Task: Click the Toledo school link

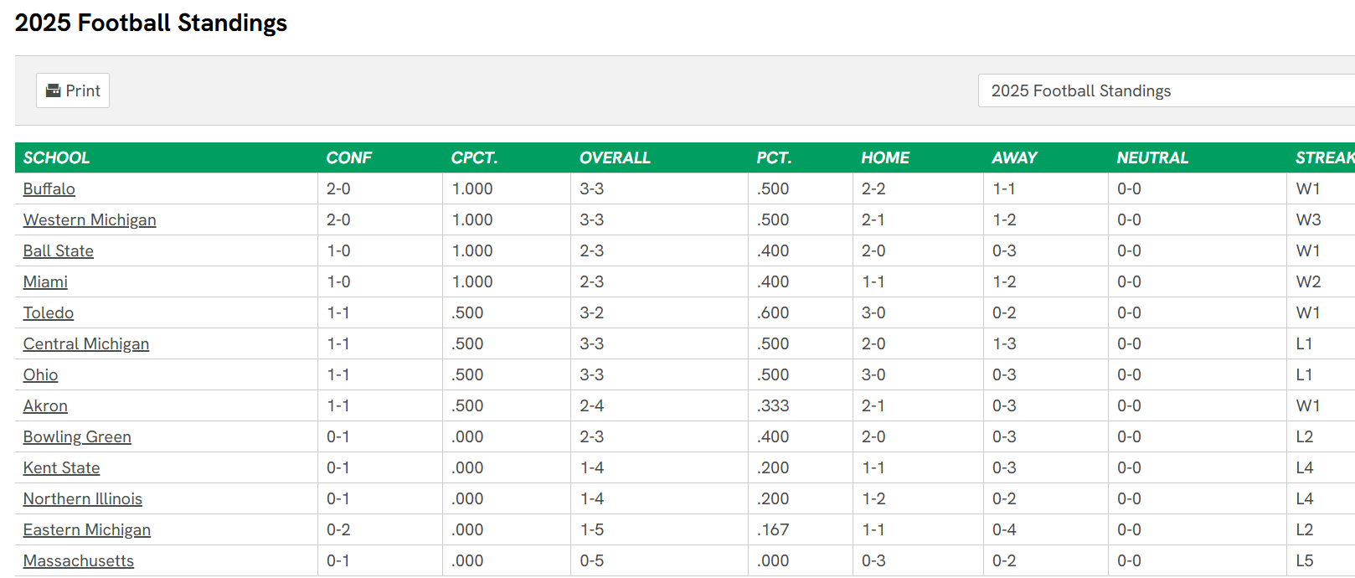Action: coord(49,312)
